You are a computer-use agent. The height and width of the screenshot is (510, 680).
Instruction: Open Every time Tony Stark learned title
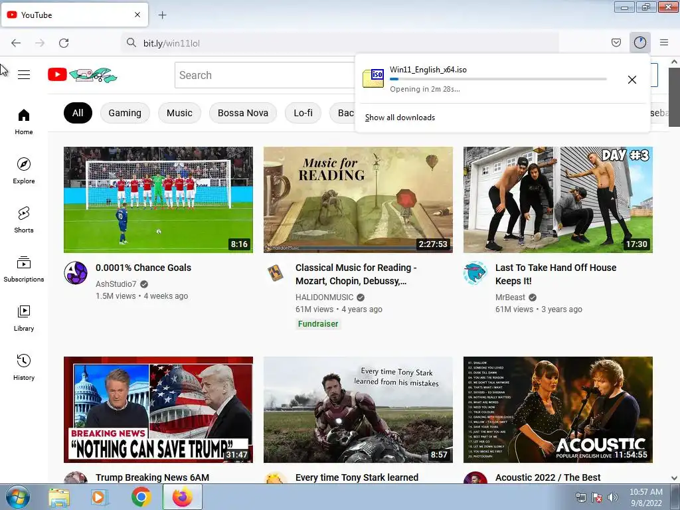point(357,477)
